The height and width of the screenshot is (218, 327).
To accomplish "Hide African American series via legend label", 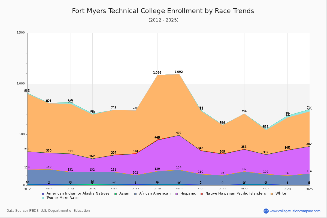I will [x=155, y=193].
